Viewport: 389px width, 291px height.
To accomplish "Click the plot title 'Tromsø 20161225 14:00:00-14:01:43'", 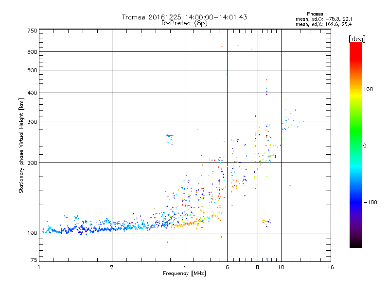I will (x=184, y=17).
